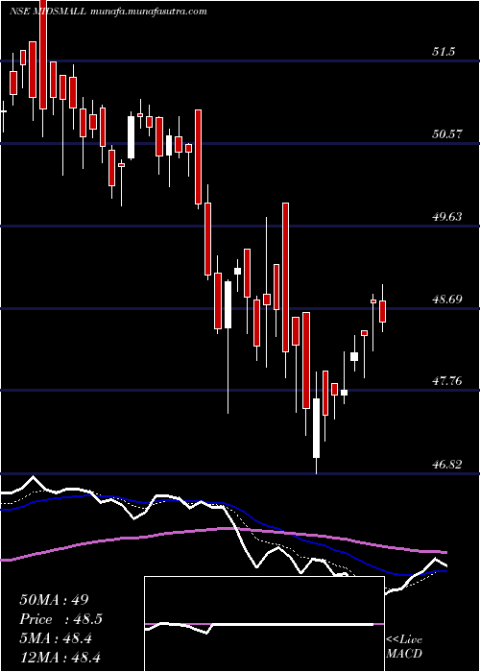
Task: Click the 50MA : 49 reading
Action: (x=54, y=600)
